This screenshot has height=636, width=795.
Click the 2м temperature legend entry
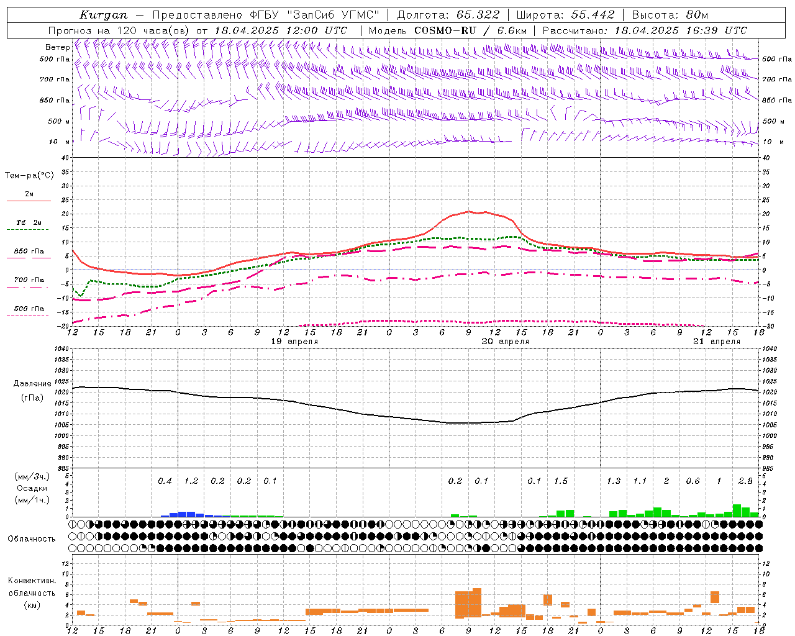29,194
